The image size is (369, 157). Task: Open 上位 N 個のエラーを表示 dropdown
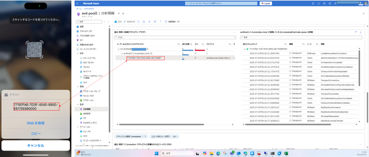click(x=164, y=136)
